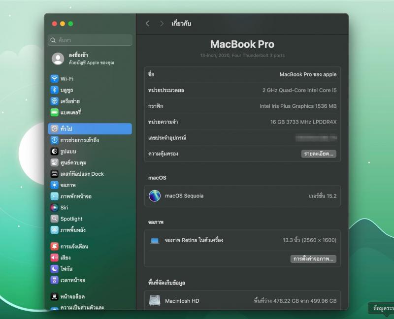Open Accessibility (การช่วยการเข้าถึง) settings

click(x=90, y=140)
